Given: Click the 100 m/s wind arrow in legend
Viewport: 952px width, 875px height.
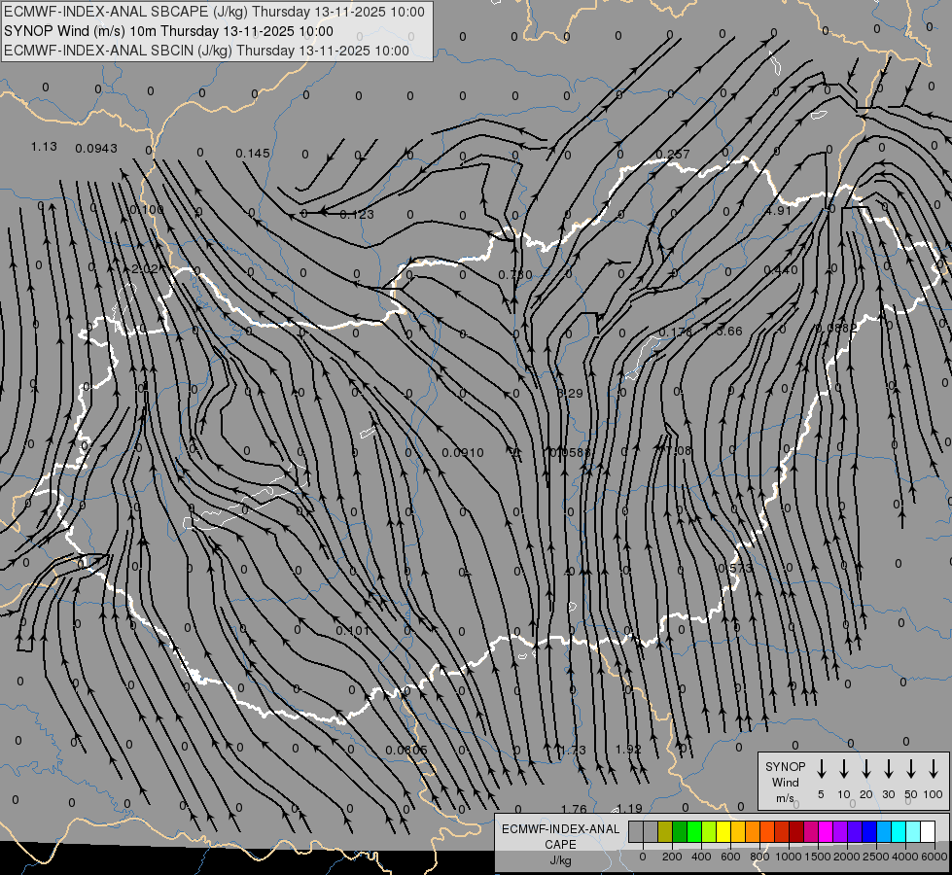Looking at the screenshot, I should click(x=934, y=768).
